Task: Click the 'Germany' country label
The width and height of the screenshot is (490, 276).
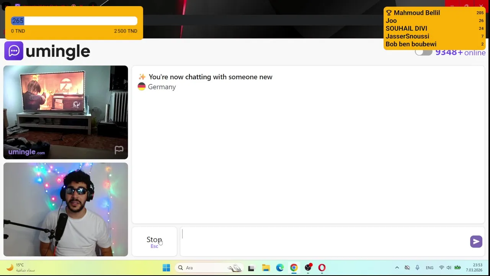Action: (162, 87)
